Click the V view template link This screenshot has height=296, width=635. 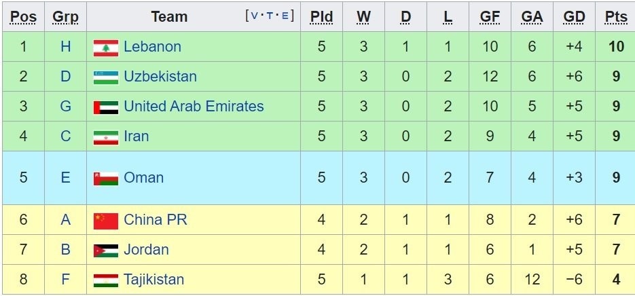(255, 16)
